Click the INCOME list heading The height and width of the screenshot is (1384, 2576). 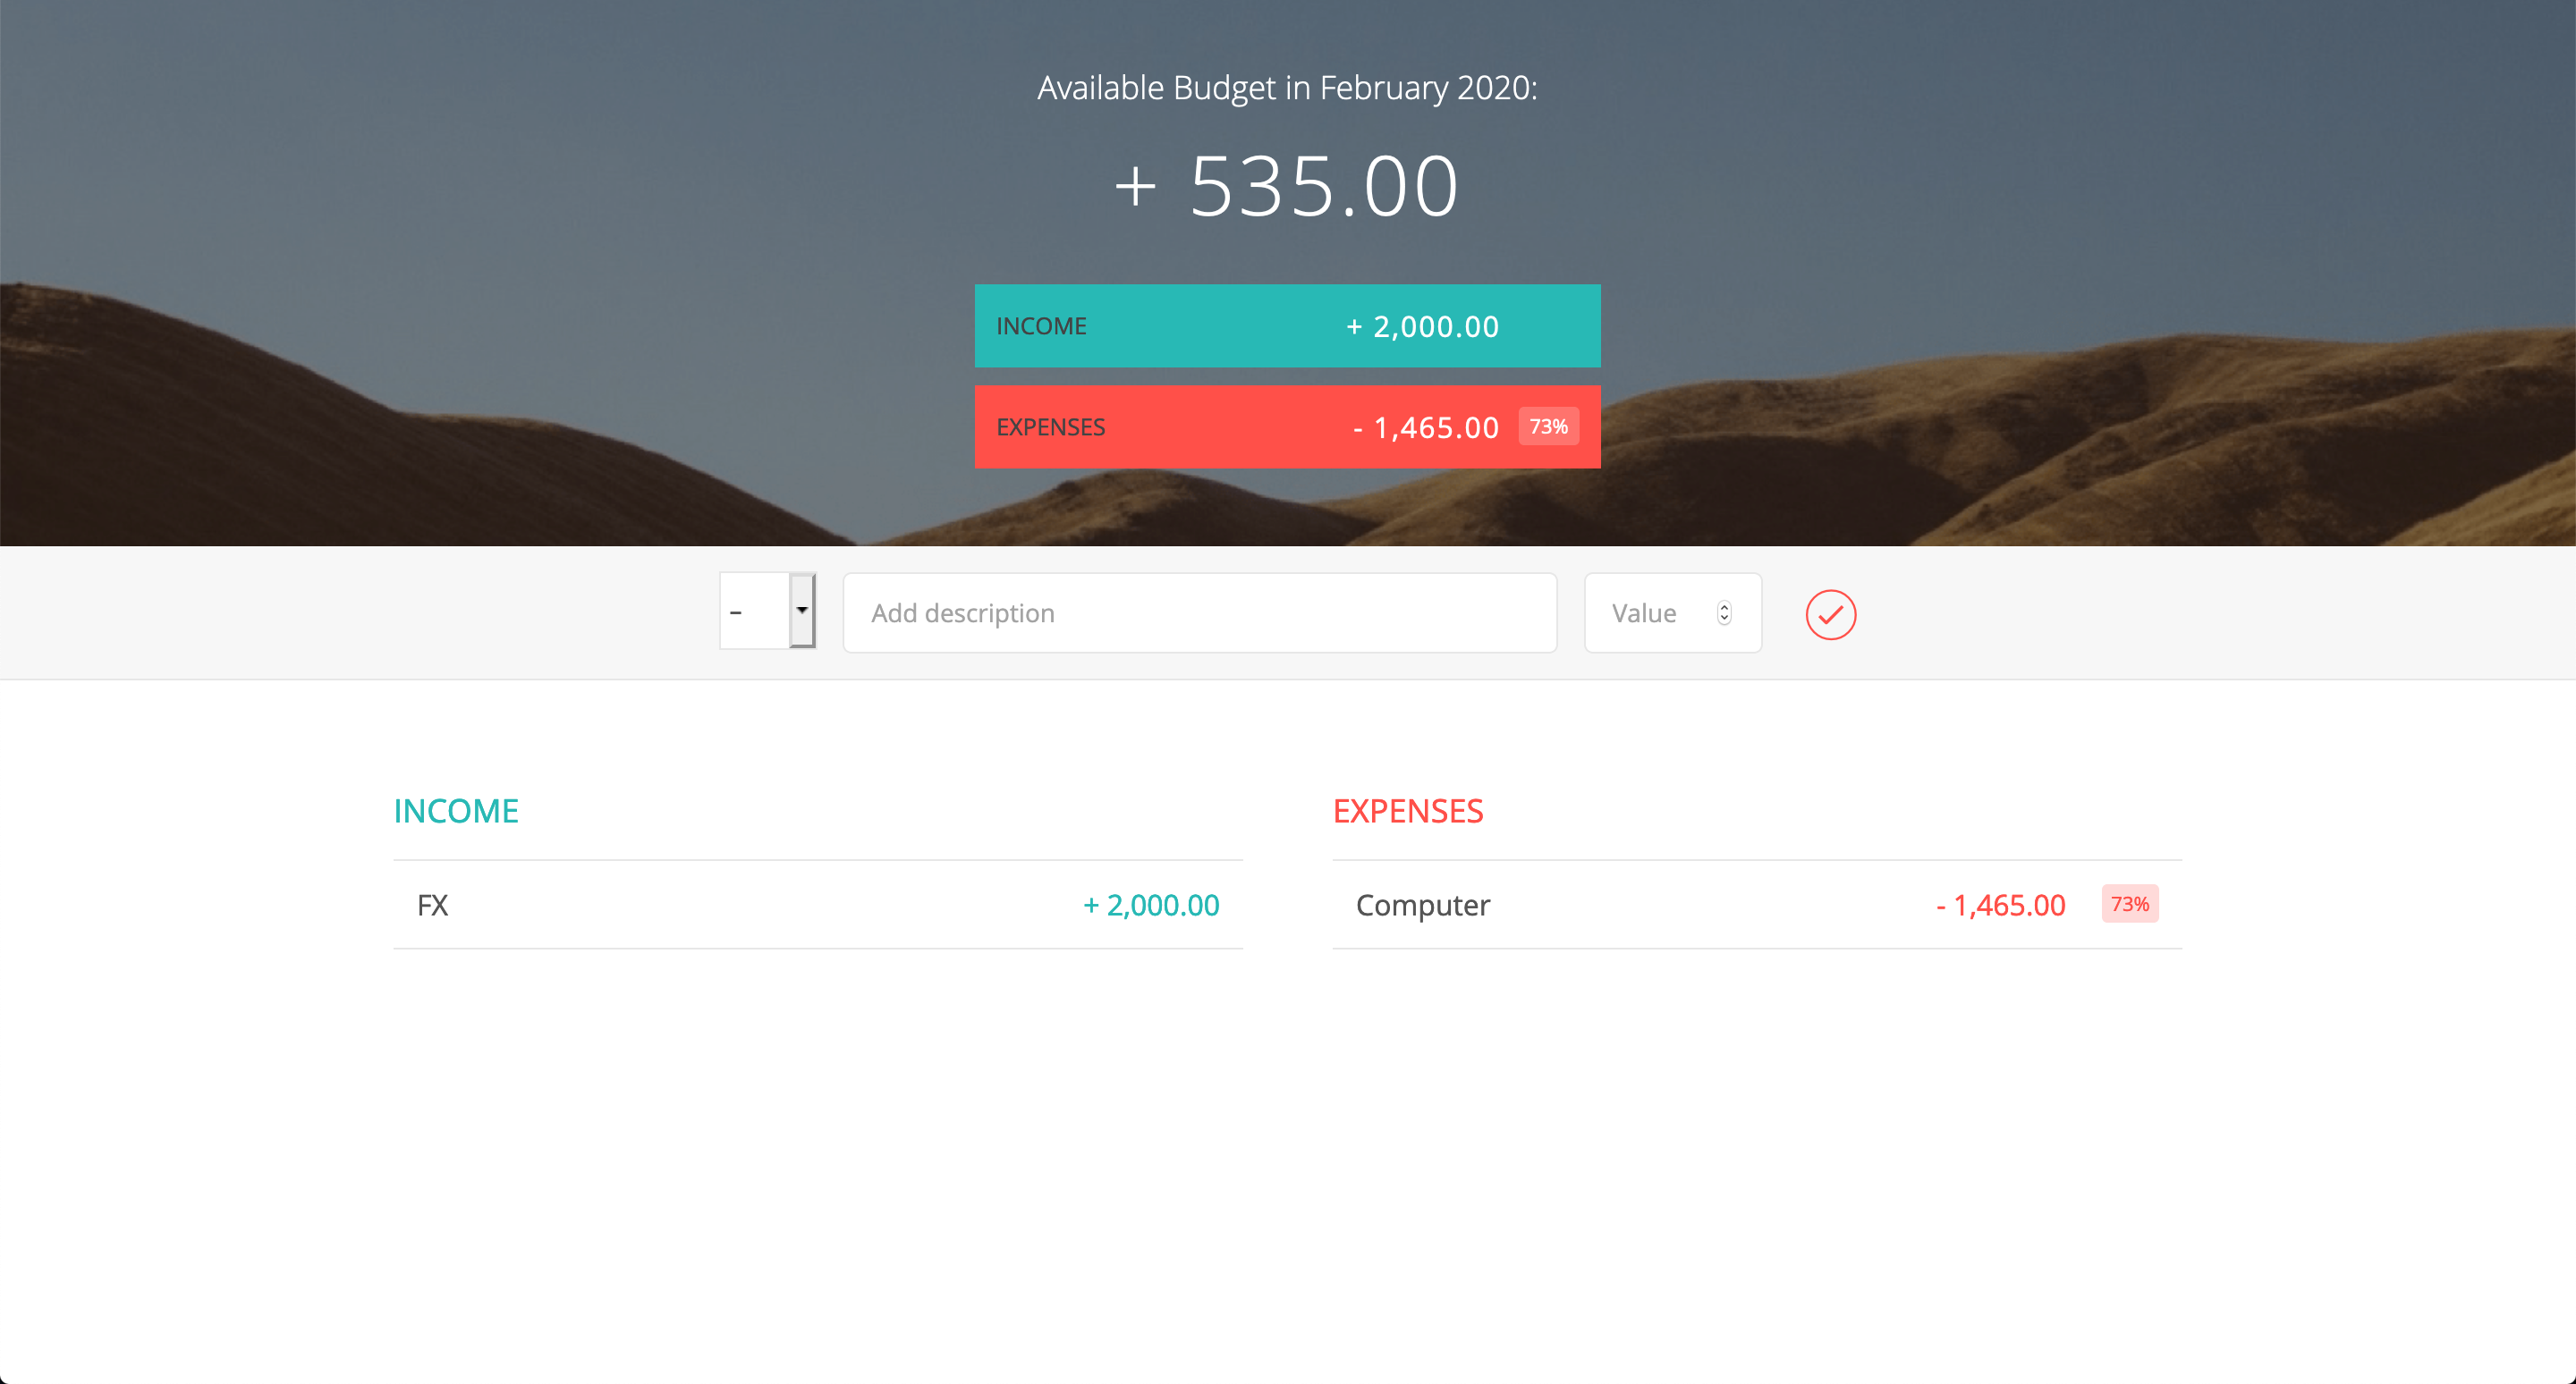point(456,810)
